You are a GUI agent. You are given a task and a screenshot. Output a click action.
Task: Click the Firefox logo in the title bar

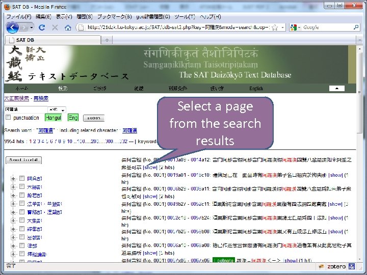pyautogui.click(x=7, y=7)
